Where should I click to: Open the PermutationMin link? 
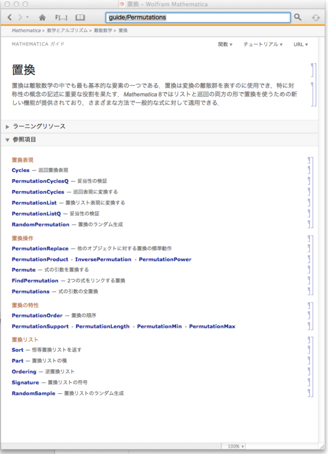[x=159, y=326]
